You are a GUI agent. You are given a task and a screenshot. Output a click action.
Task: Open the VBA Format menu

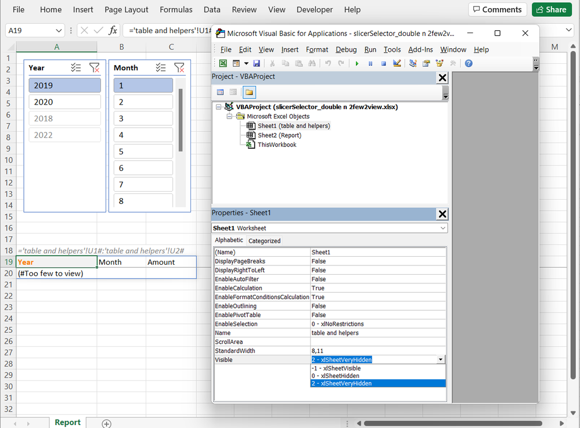316,49
